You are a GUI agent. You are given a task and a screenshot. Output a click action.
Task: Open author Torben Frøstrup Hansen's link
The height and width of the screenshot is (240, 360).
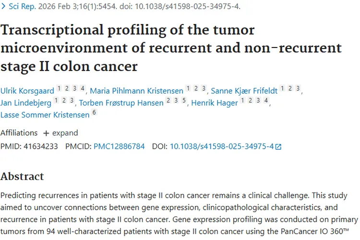(121, 102)
